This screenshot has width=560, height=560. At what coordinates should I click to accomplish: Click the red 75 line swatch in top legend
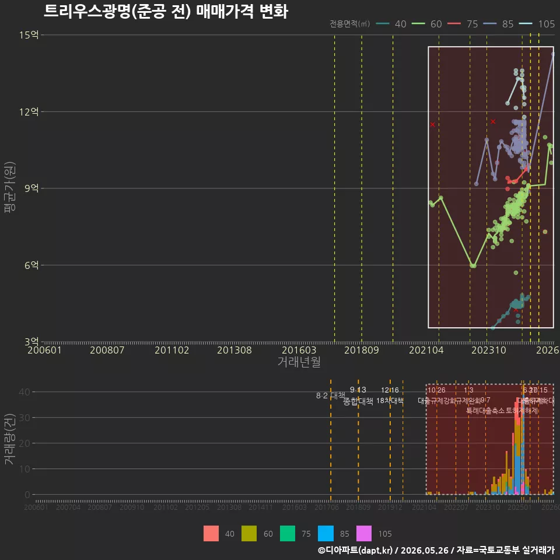454,24
